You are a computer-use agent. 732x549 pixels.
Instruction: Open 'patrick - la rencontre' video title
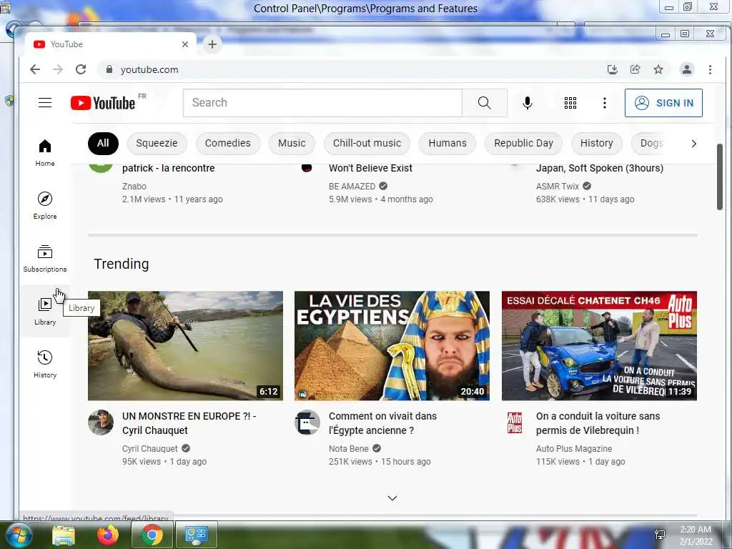[169, 168]
